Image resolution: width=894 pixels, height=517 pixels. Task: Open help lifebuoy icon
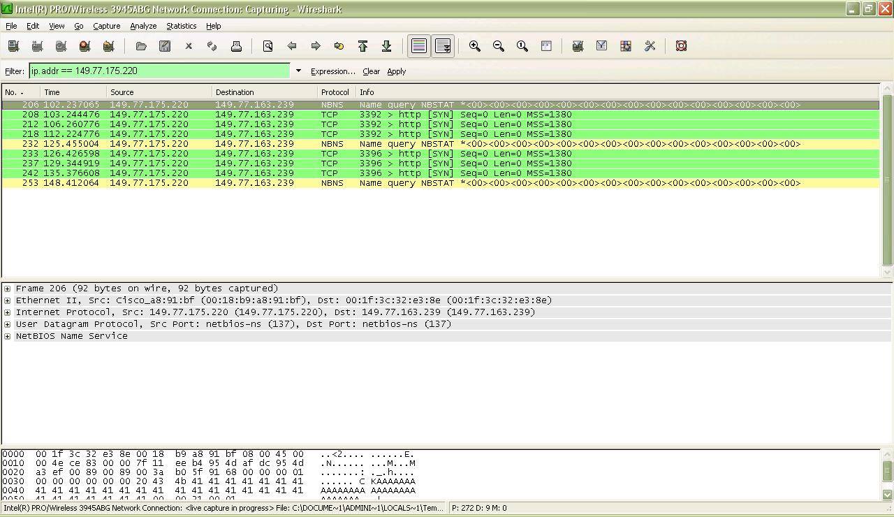click(x=681, y=46)
